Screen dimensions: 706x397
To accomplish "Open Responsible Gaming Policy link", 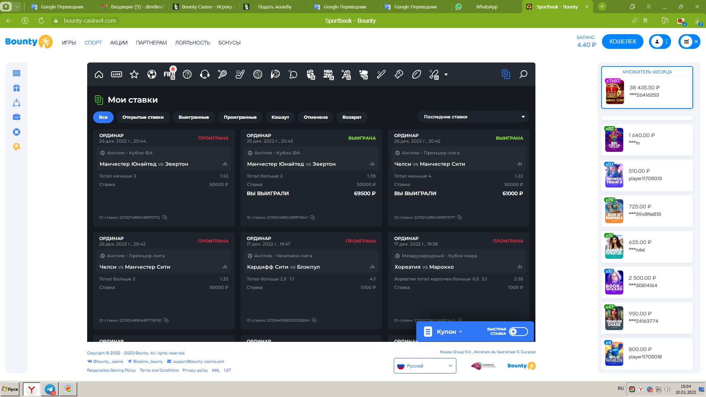I will point(111,370).
